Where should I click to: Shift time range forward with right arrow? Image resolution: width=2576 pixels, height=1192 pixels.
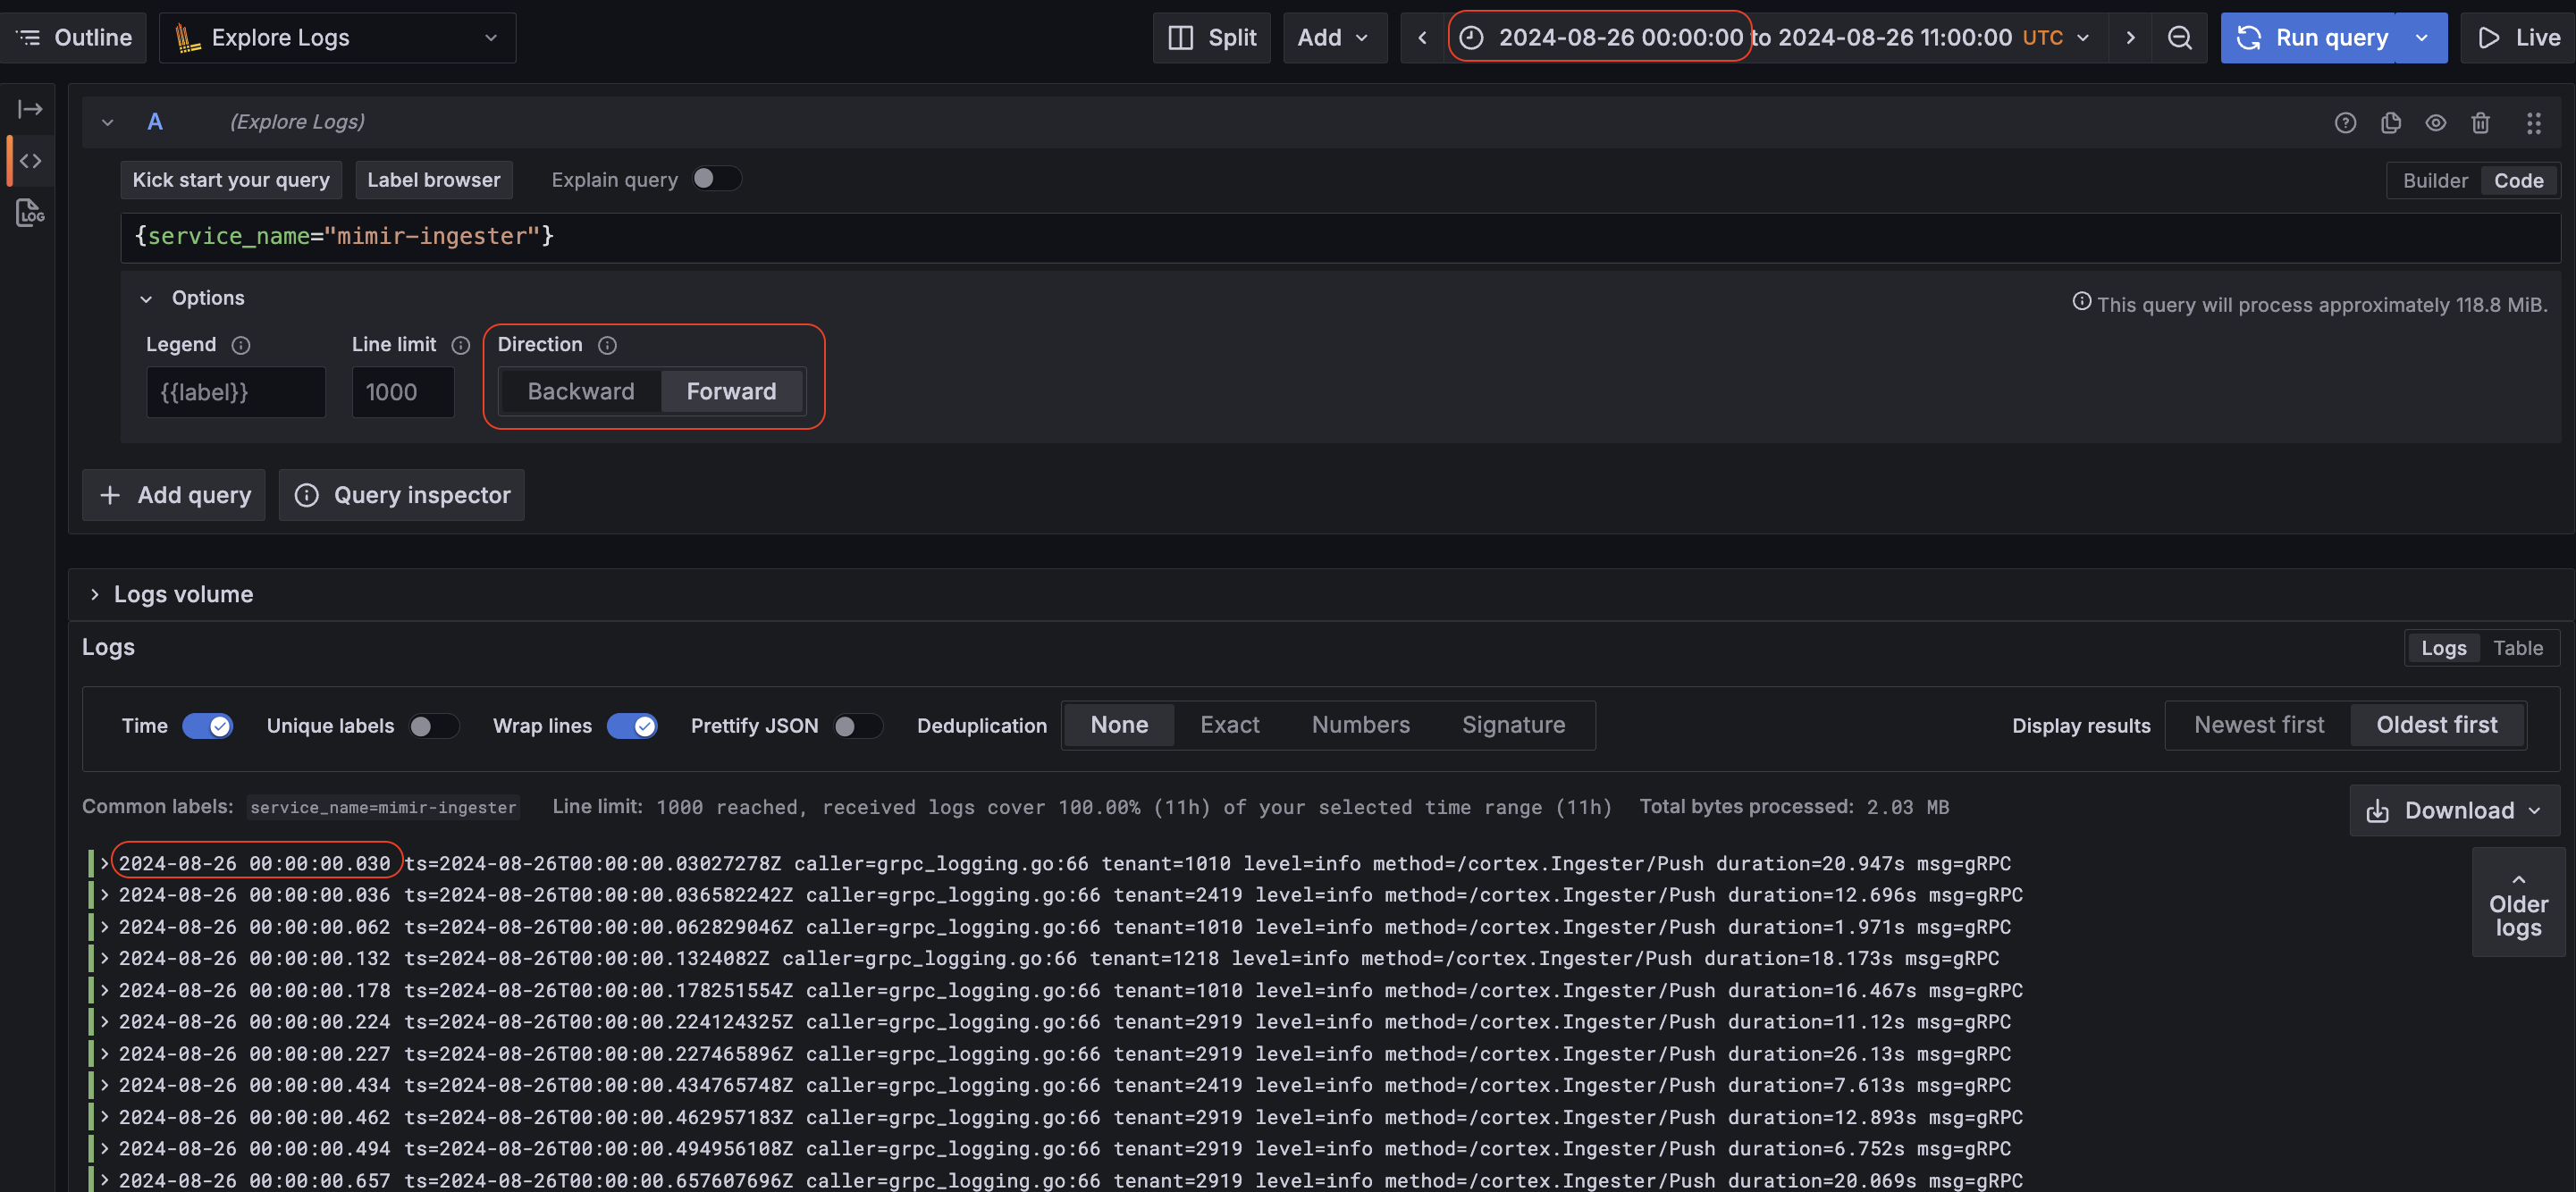click(2130, 37)
